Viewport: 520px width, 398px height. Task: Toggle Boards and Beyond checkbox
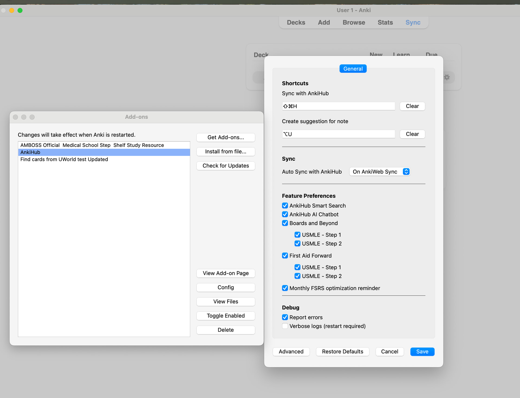285,223
